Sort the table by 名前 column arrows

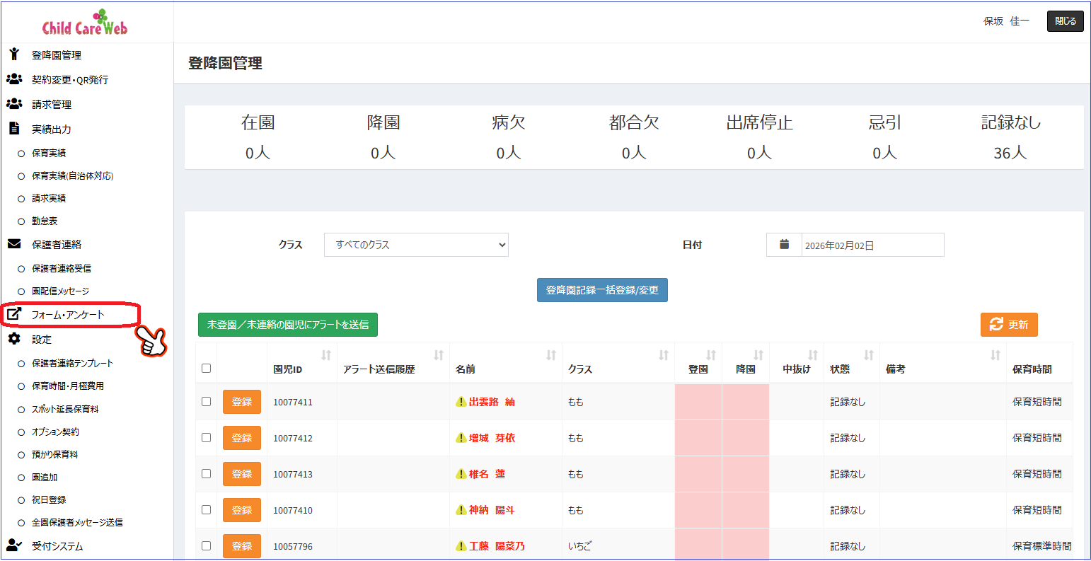pyautogui.click(x=551, y=355)
